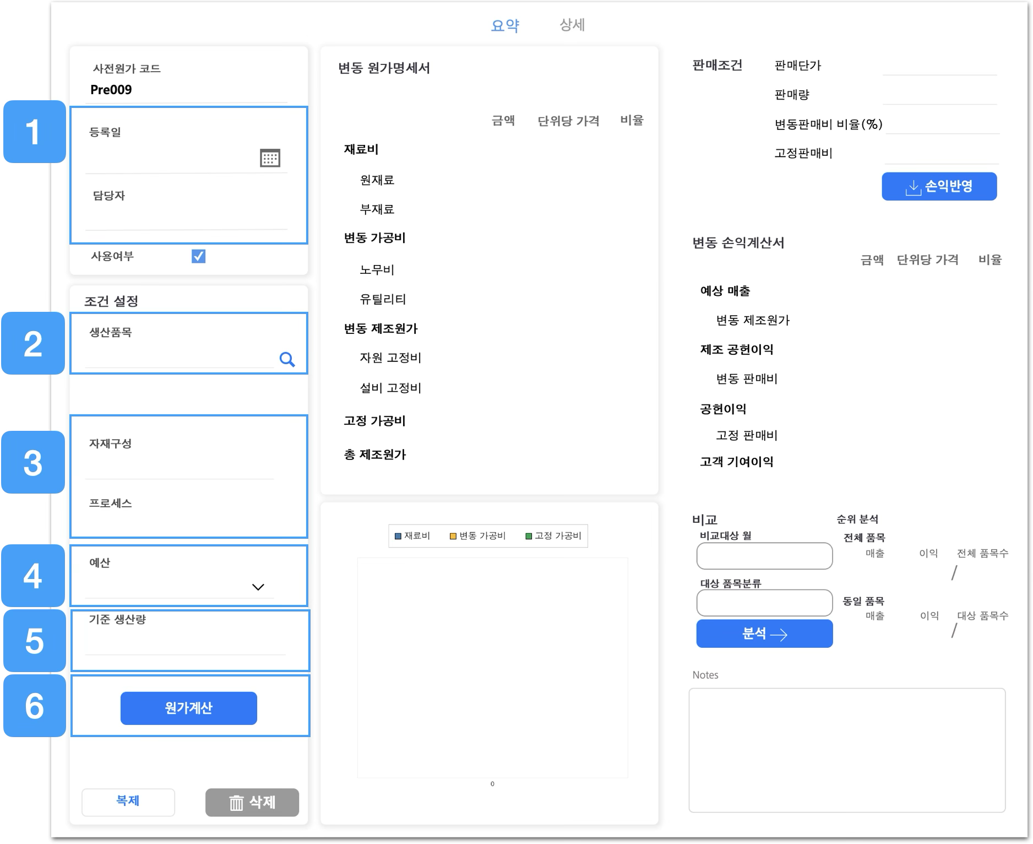Click the 원재료 row label

pos(377,180)
